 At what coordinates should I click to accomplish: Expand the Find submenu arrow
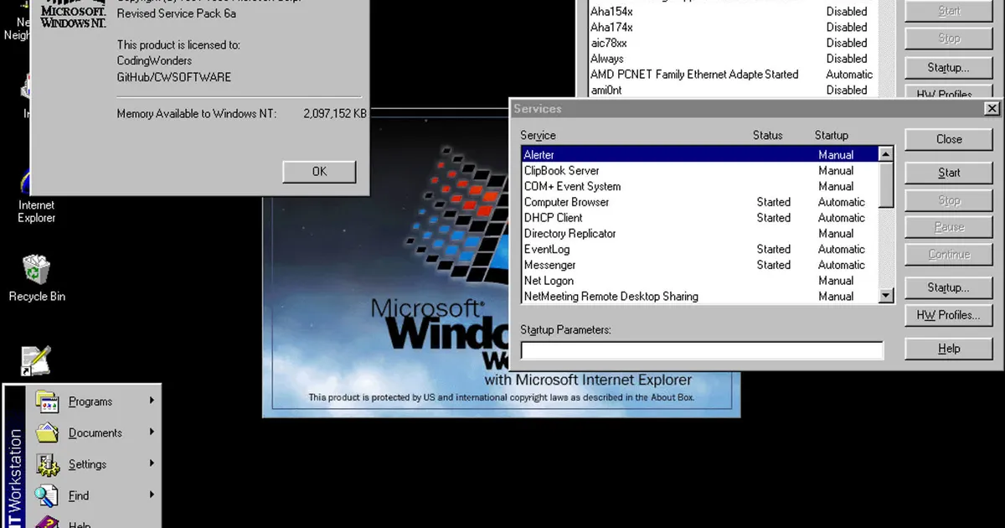pyautogui.click(x=152, y=494)
